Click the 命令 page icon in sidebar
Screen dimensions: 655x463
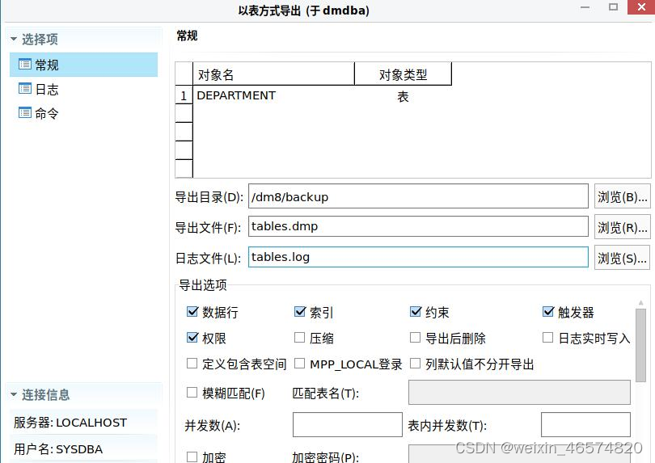point(24,113)
